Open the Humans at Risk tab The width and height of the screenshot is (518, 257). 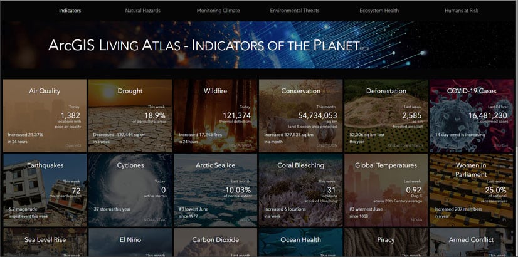pos(462,11)
